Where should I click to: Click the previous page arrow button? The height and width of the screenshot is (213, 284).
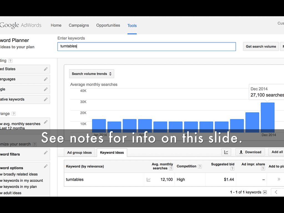click(276, 192)
